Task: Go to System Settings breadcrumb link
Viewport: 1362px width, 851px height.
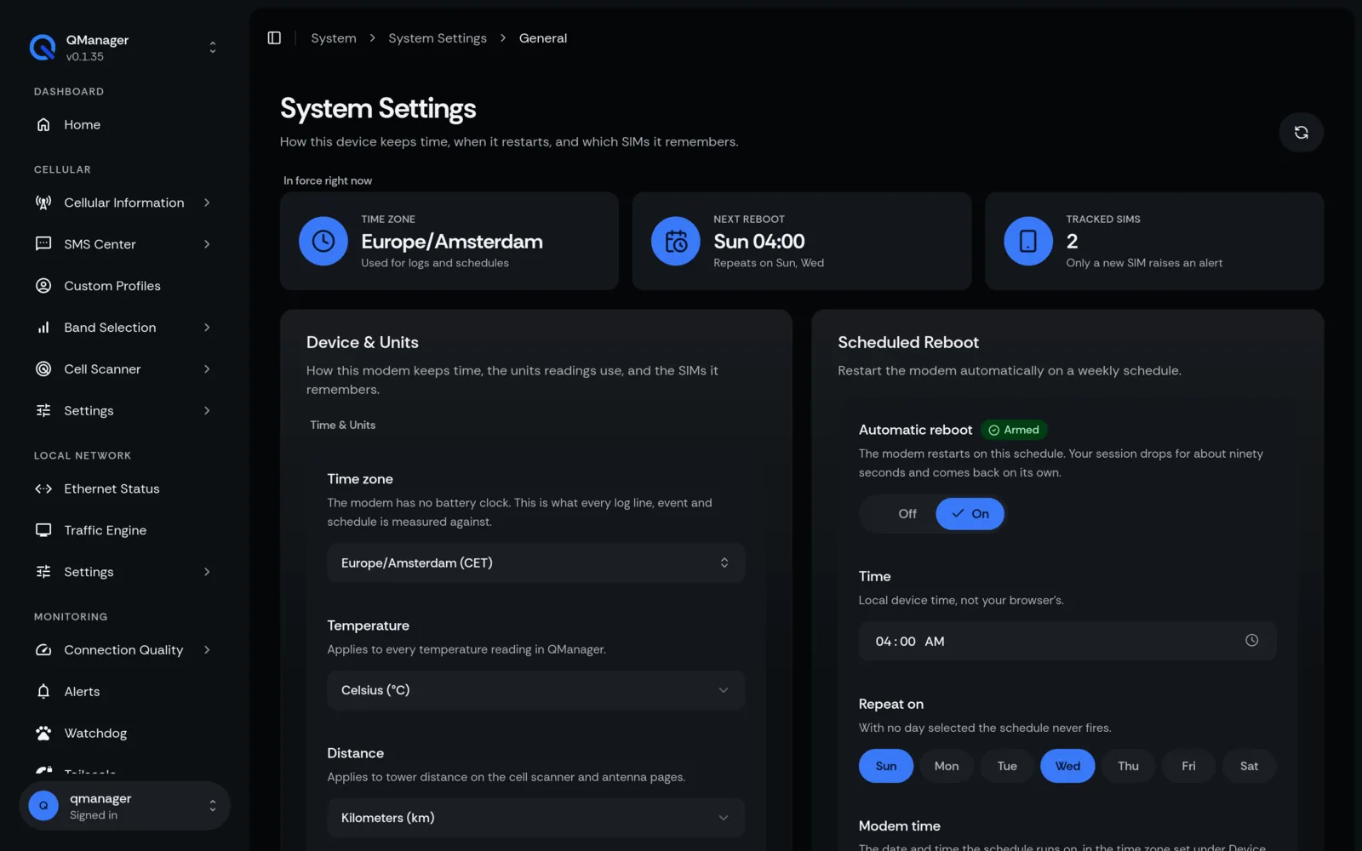Action: [x=438, y=38]
